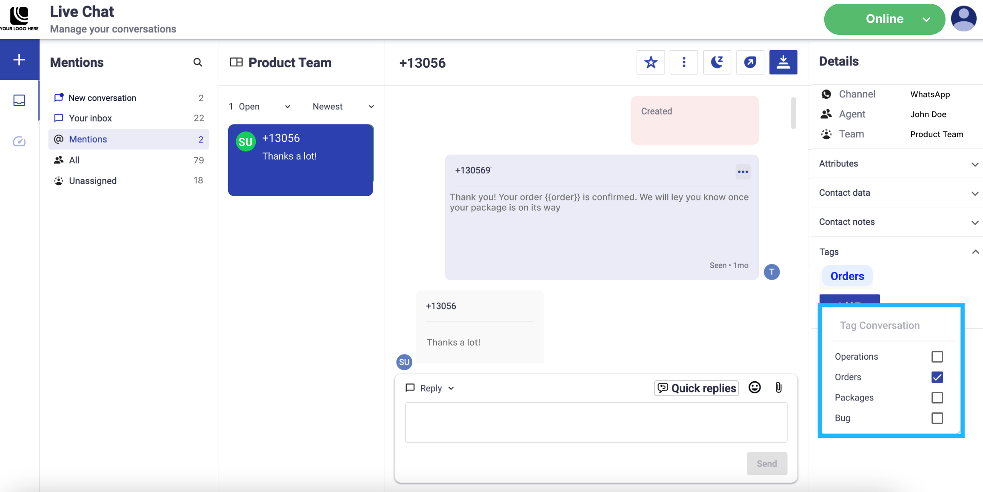The height and width of the screenshot is (492, 983).
Task: Enable the Bug tag checkbox
Action: pyautogui.click(x=937, y=418)
